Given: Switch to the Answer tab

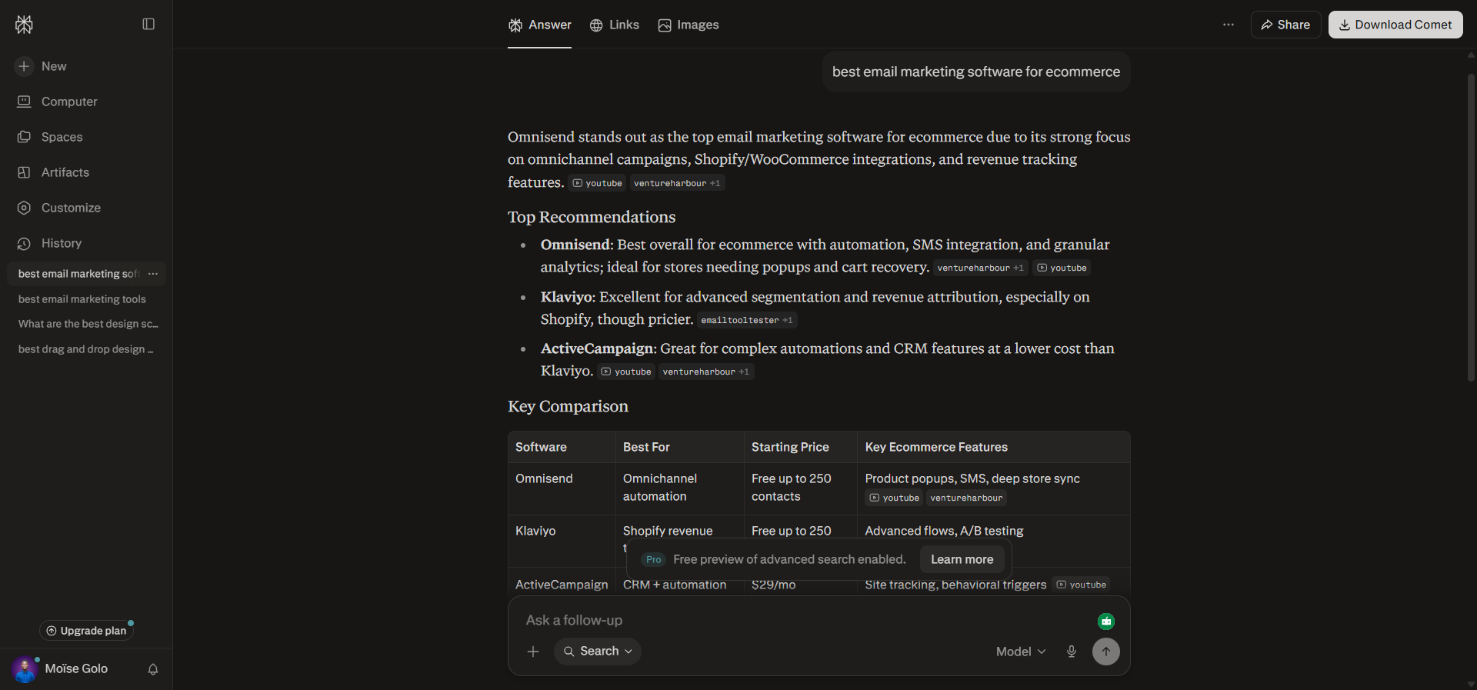Looking at the screenshot, I should pyautogui.click(x=539, y=25).
